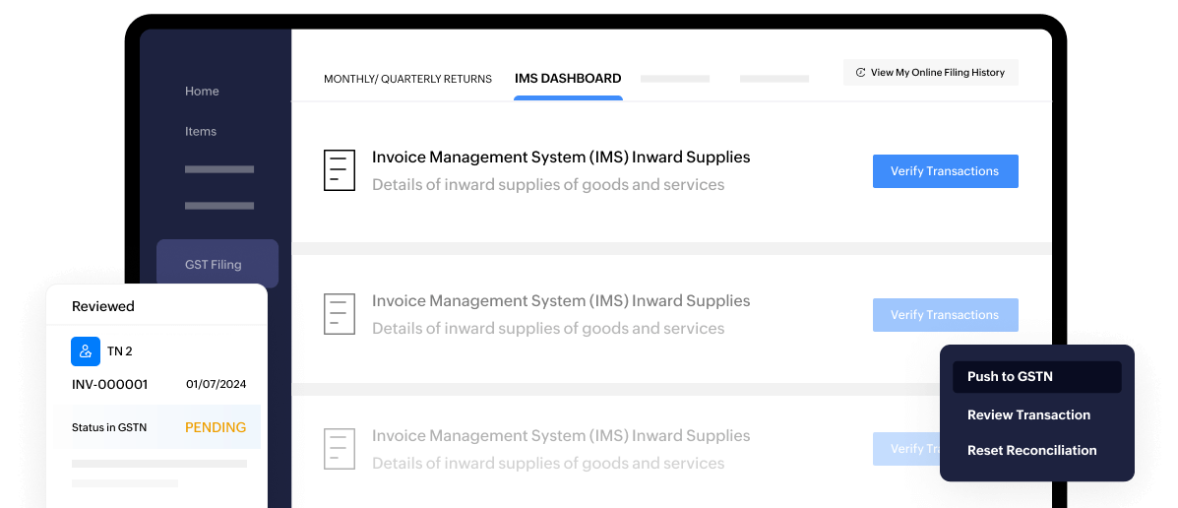Click the PENDING status label
This screenshot has width=1178, height=508.
coord(216,428)
